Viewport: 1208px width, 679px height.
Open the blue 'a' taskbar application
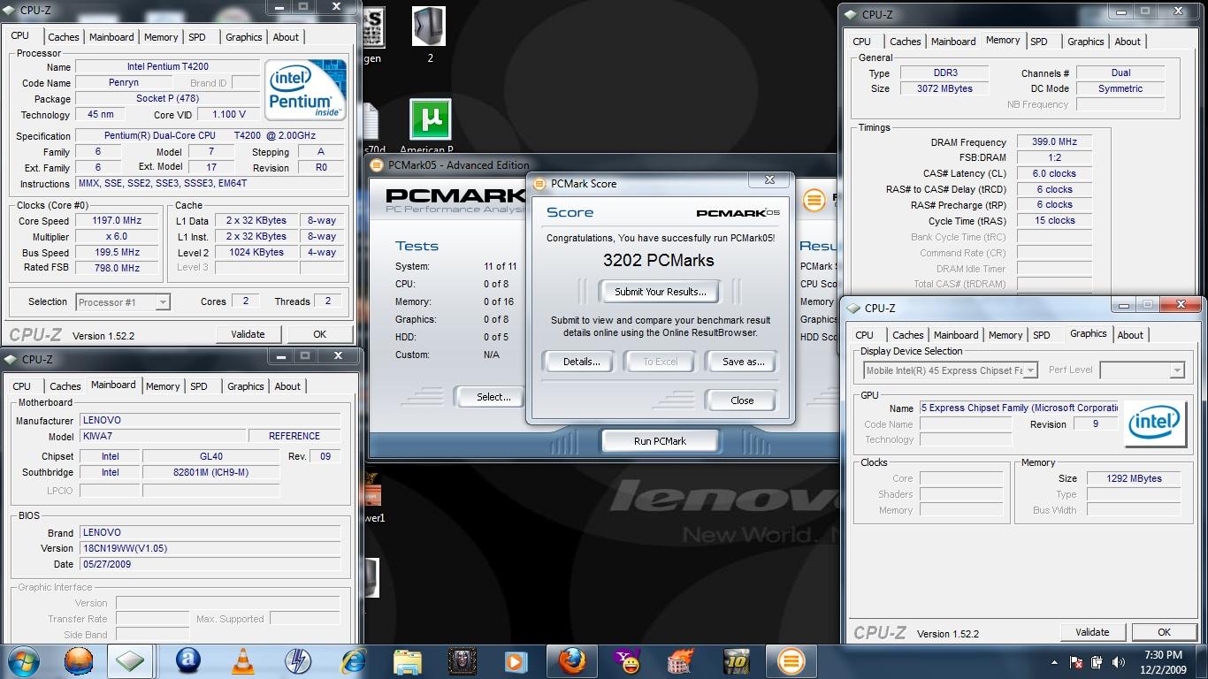click(187, 660)
